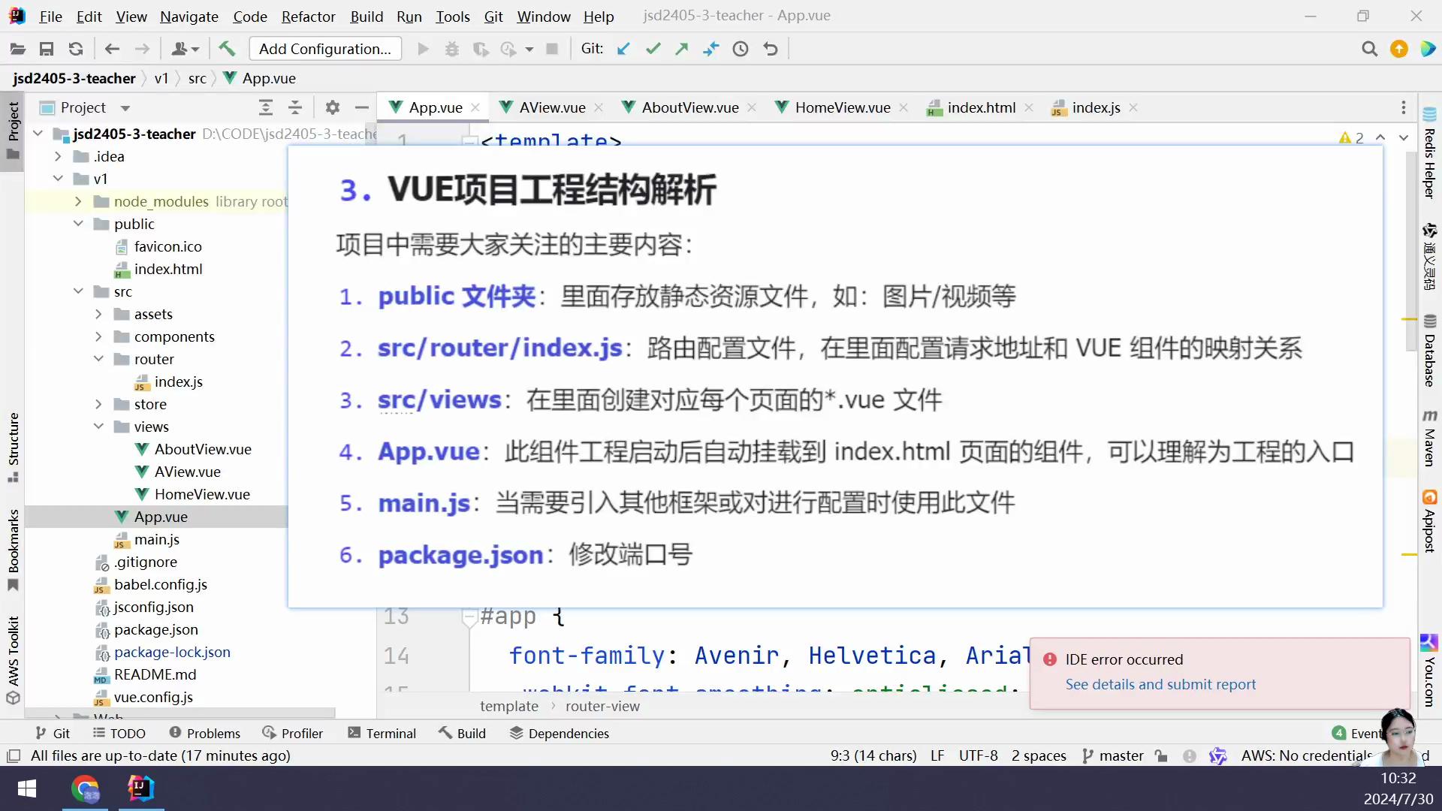
Task: Open the Refactor menu
Action: coord(308,16)
